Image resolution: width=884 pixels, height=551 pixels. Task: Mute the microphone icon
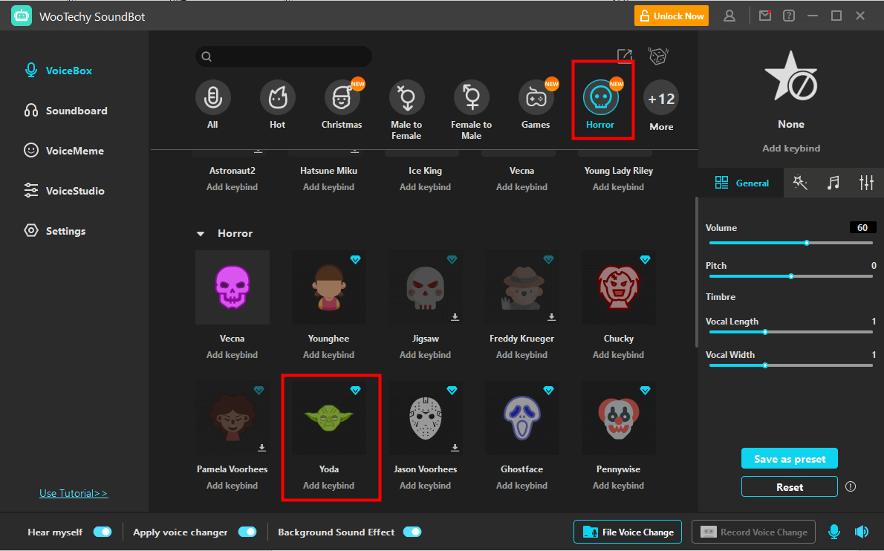833,531
